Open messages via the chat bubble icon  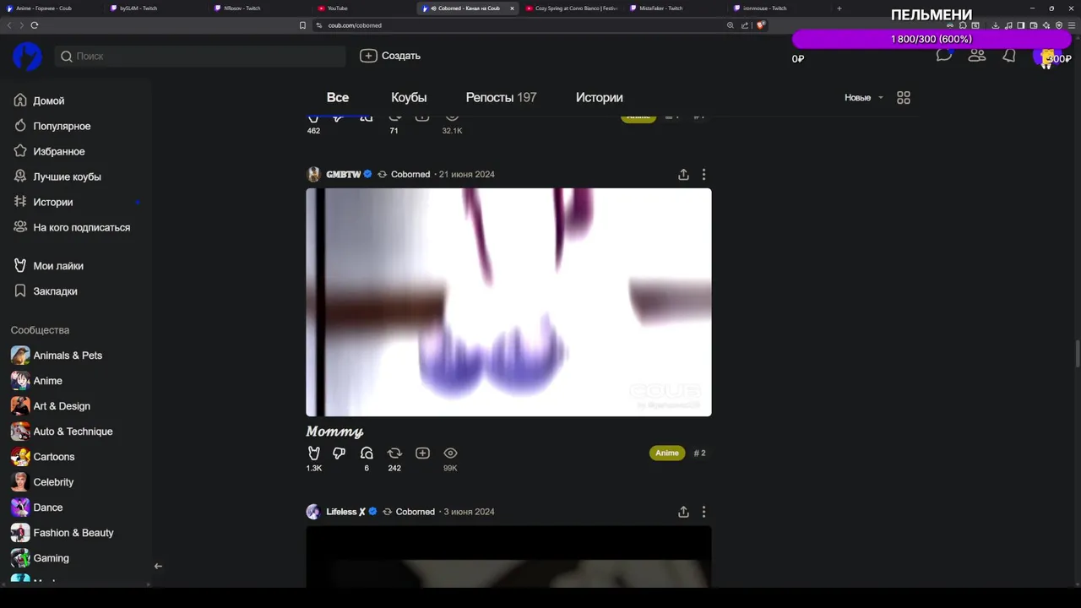(x=944, y=56)
